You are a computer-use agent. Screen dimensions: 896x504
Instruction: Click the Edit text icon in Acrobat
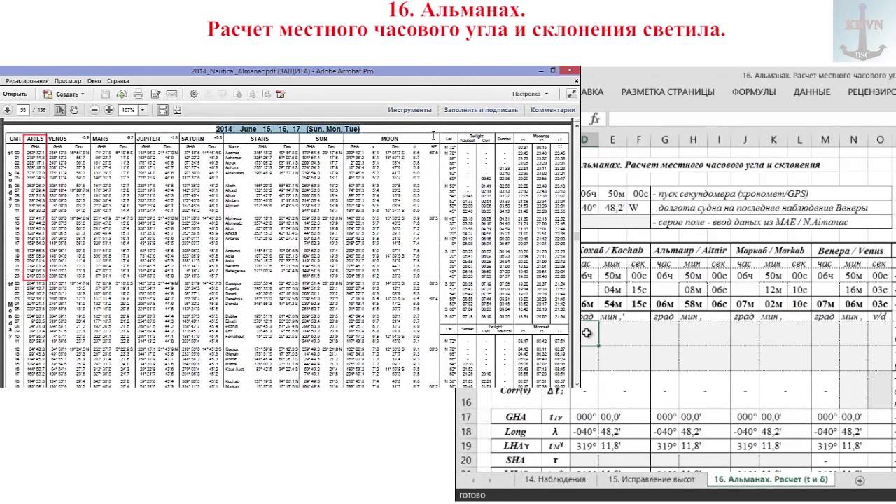point(155,94)
